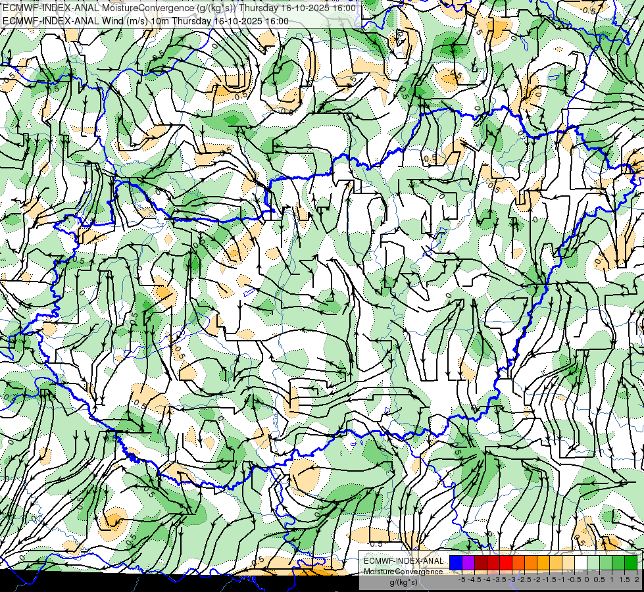Click the '-5' legend tick label
Screen dimensions: 644x592
[x=462, y=580]
